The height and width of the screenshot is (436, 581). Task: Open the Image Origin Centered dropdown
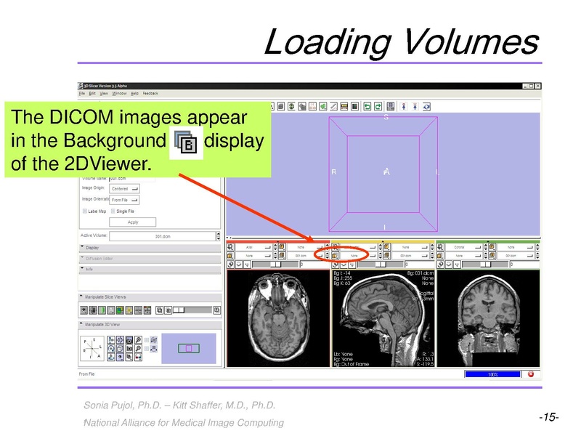124,189
